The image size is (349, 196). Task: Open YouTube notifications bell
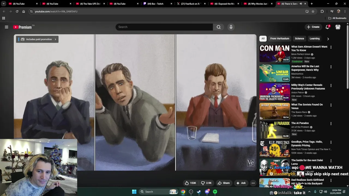(327, 27)
